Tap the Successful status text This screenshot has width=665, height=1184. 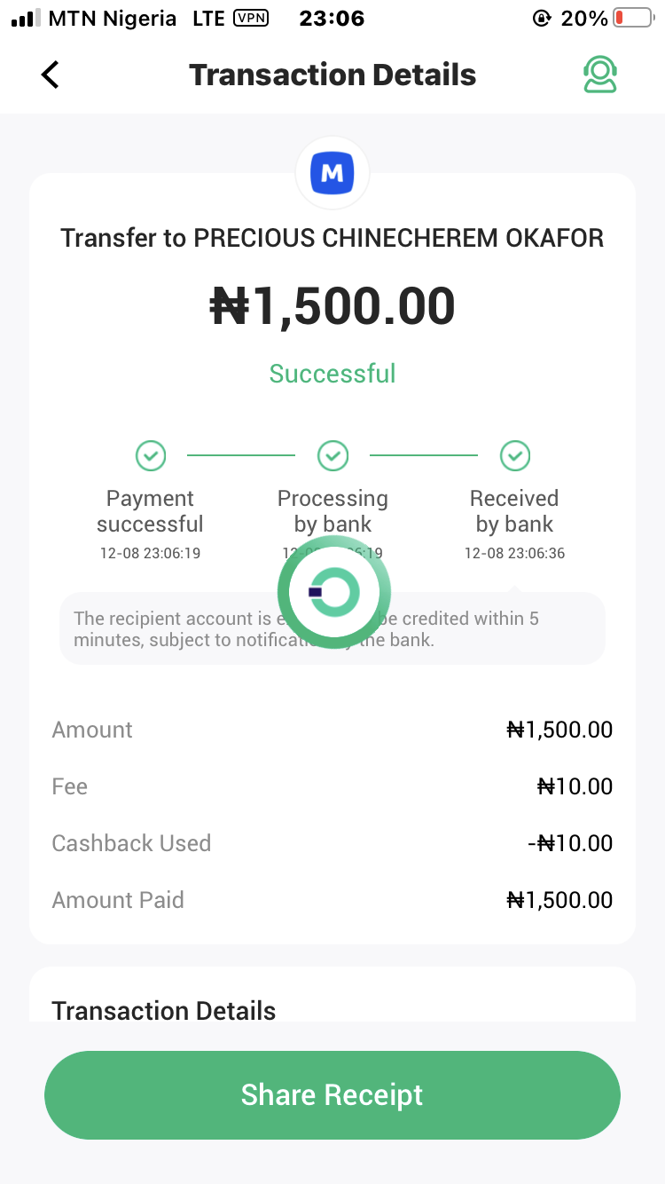(332, 374)
